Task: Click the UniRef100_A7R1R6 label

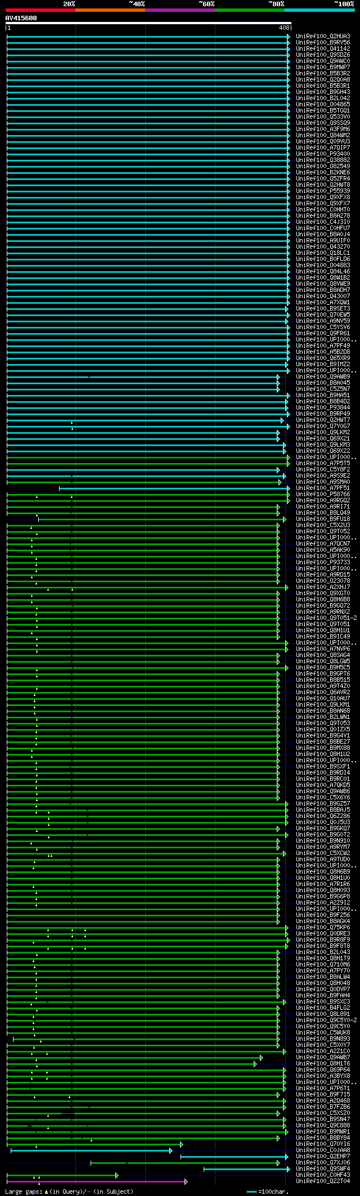Action: (x=323, y=884)
